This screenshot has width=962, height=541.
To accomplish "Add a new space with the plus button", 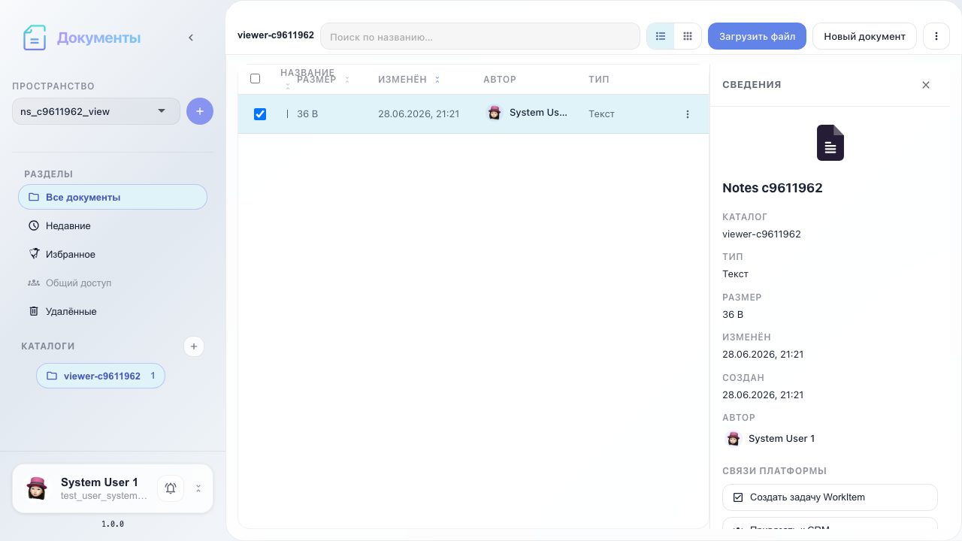I will click(200, 111).
